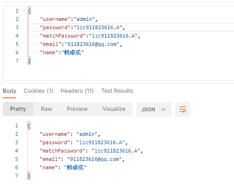The image size is (234, 185).
Task: Click request closing brace on line 7
Action: coord(29,61)
